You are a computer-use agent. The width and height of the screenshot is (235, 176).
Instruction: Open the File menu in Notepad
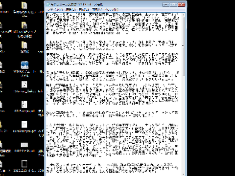(x=55, y=10)
